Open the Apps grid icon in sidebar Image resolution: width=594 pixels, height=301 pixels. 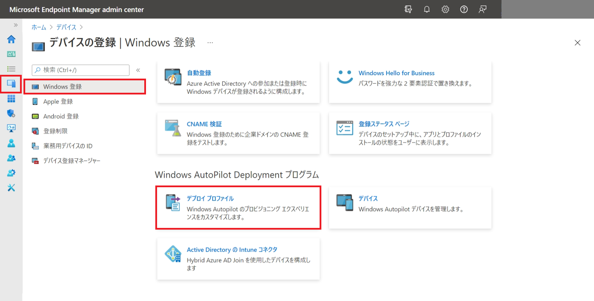point(11,99)
